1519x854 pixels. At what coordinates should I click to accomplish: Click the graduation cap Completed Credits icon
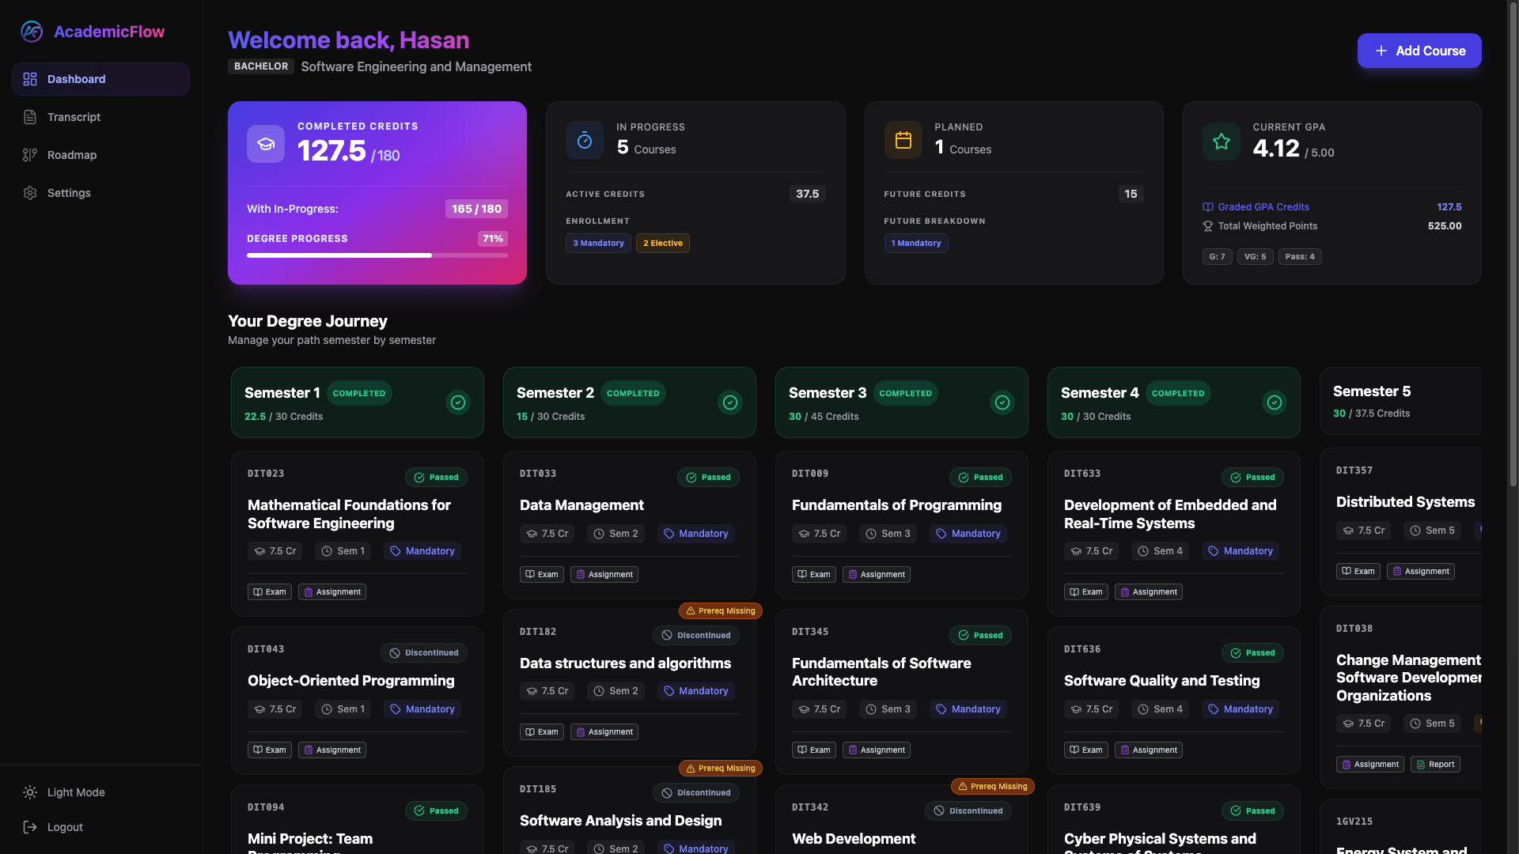click(x=266, y=144)
